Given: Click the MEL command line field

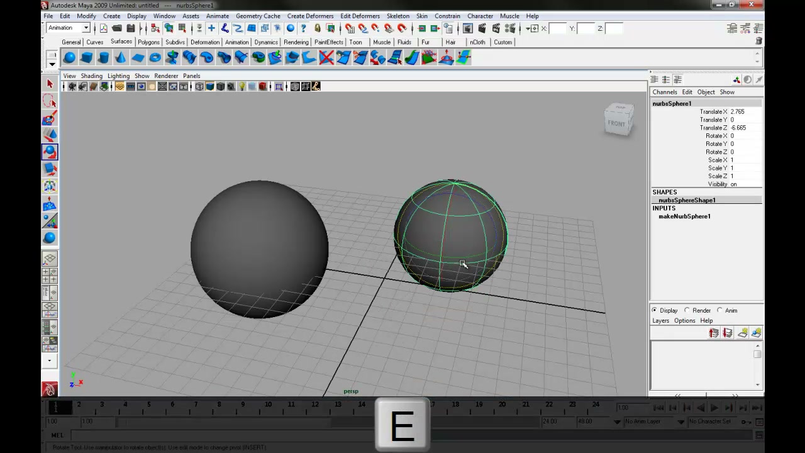Looking at the screenshot, I should (x=412, y=435).
